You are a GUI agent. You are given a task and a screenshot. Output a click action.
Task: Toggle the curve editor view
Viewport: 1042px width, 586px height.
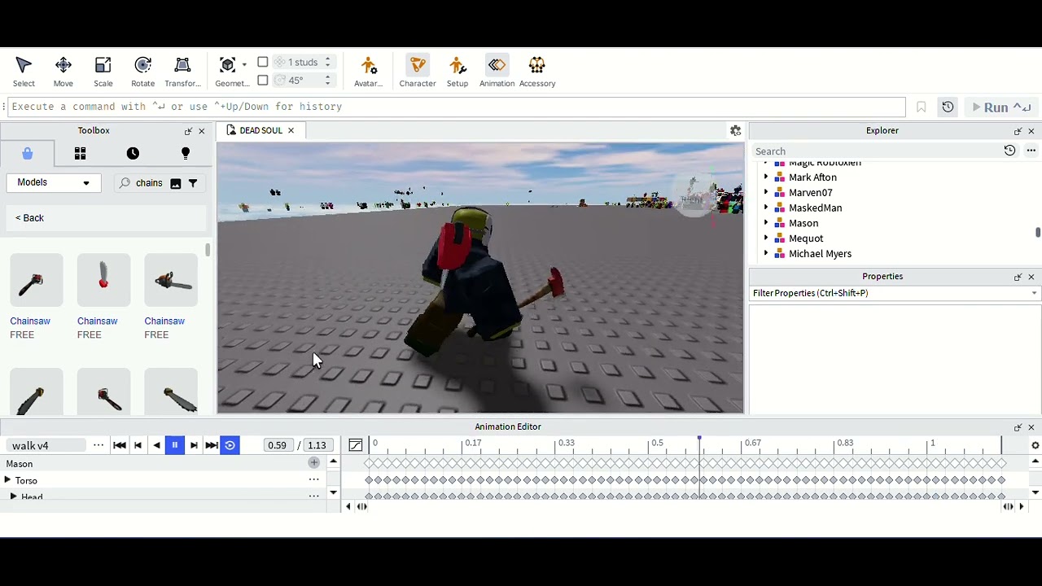pos(356,445)
